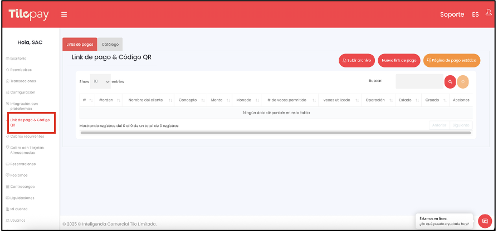Open Página de pago estática
This screenshot has width=498, height=234.
[x=451, y=60]
